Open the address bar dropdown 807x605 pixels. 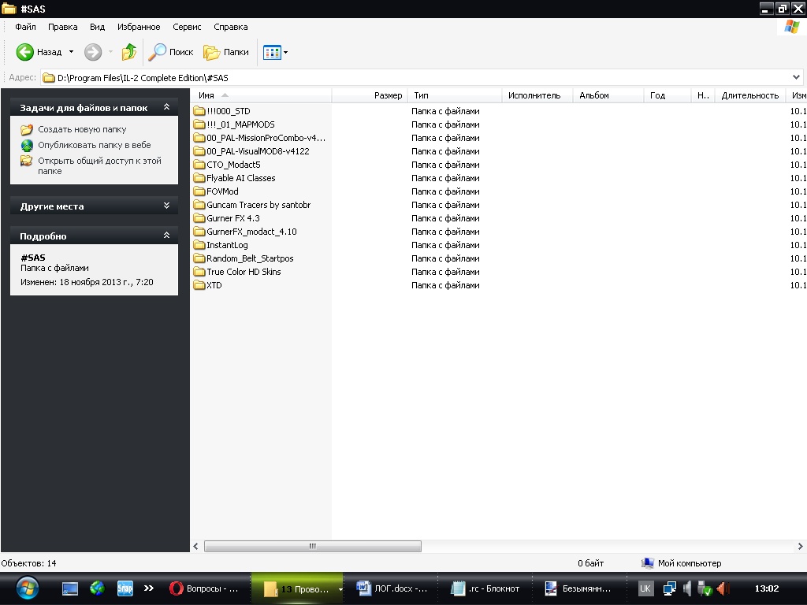click(796, 78)
